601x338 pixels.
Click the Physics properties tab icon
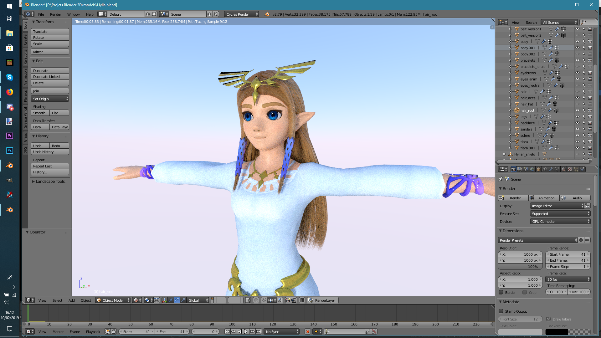coord(582,169)
